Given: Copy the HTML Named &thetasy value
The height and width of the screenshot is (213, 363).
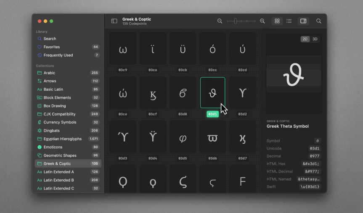Looking at the screenshot, I should [309, 179].
